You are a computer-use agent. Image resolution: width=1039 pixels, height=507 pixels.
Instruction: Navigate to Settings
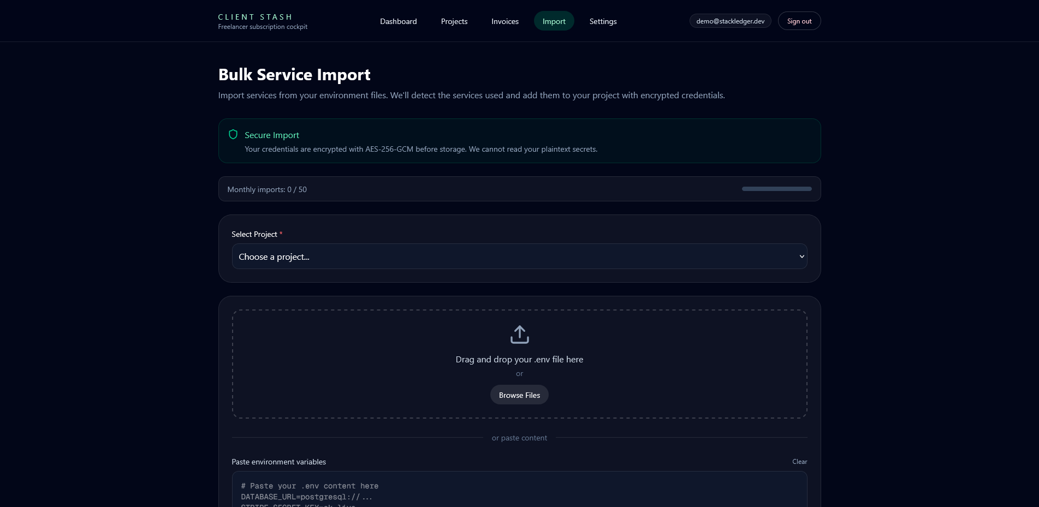point(603,21)
